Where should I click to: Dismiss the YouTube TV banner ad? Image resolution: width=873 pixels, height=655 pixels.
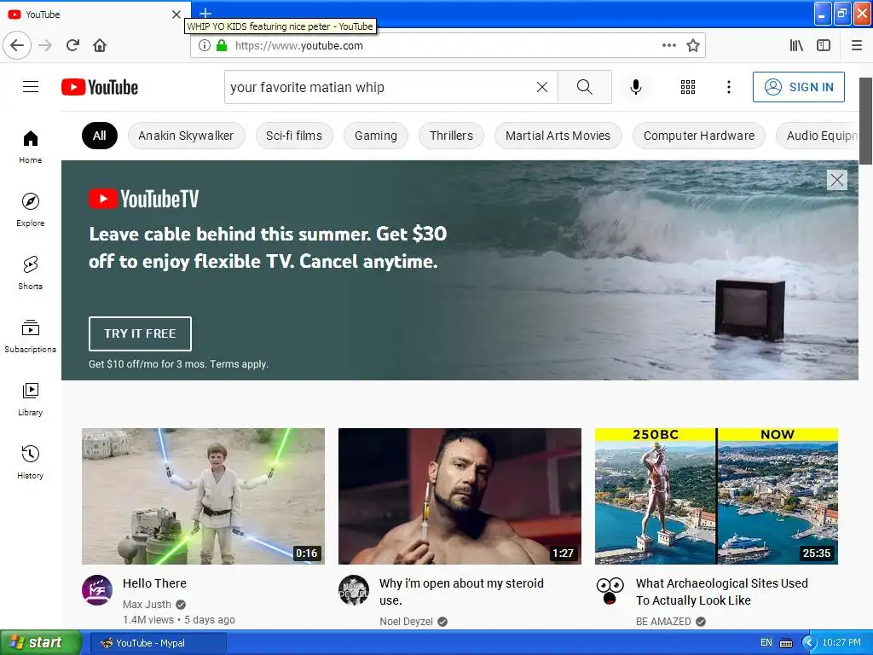(x=836, y=180)
